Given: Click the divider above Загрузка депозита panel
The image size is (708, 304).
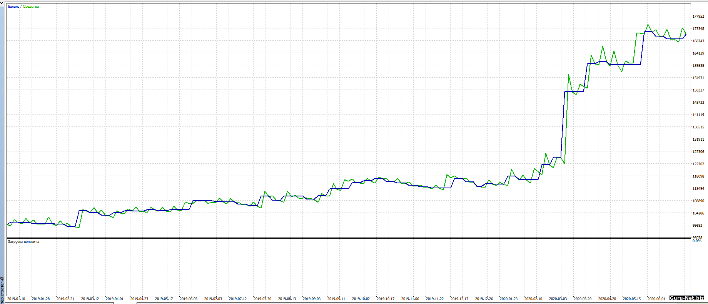Looking at the screenshot, I should (x=346, y=238).
